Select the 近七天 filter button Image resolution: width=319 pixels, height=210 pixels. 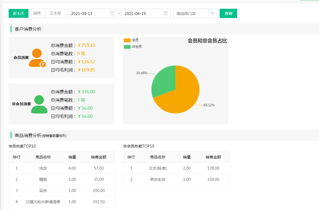pyautogui.click(x=18, y=13)
